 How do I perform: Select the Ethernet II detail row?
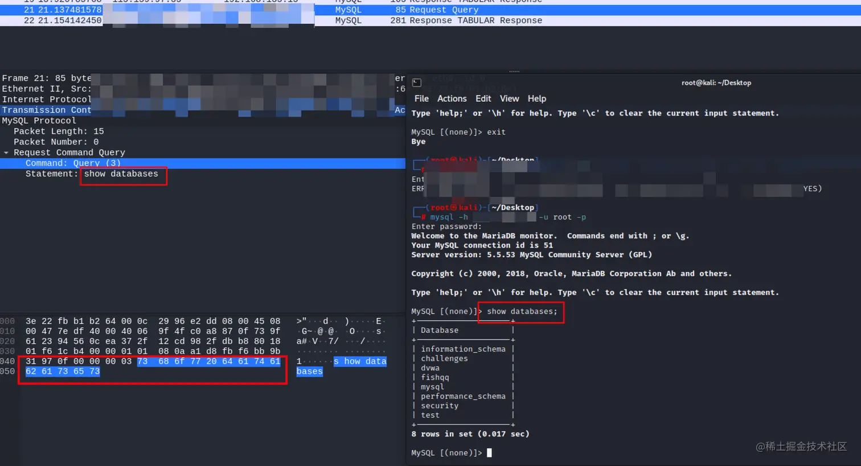[203, 89]
